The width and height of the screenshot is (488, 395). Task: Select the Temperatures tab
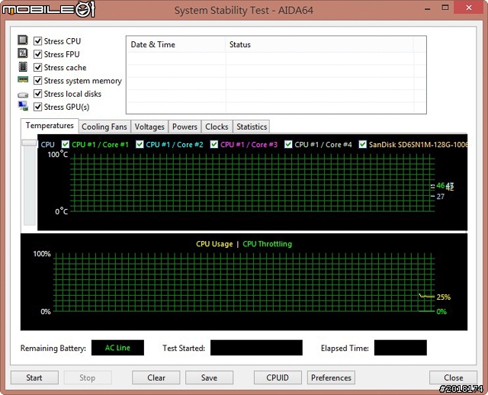point(50,126)
